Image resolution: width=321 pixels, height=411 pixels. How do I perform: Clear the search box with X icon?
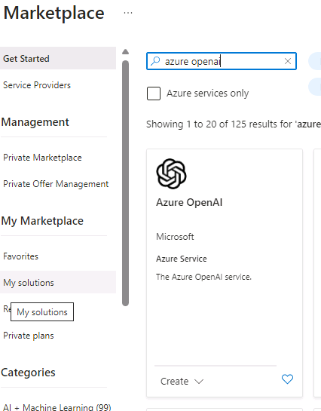(x=288, y=61)
